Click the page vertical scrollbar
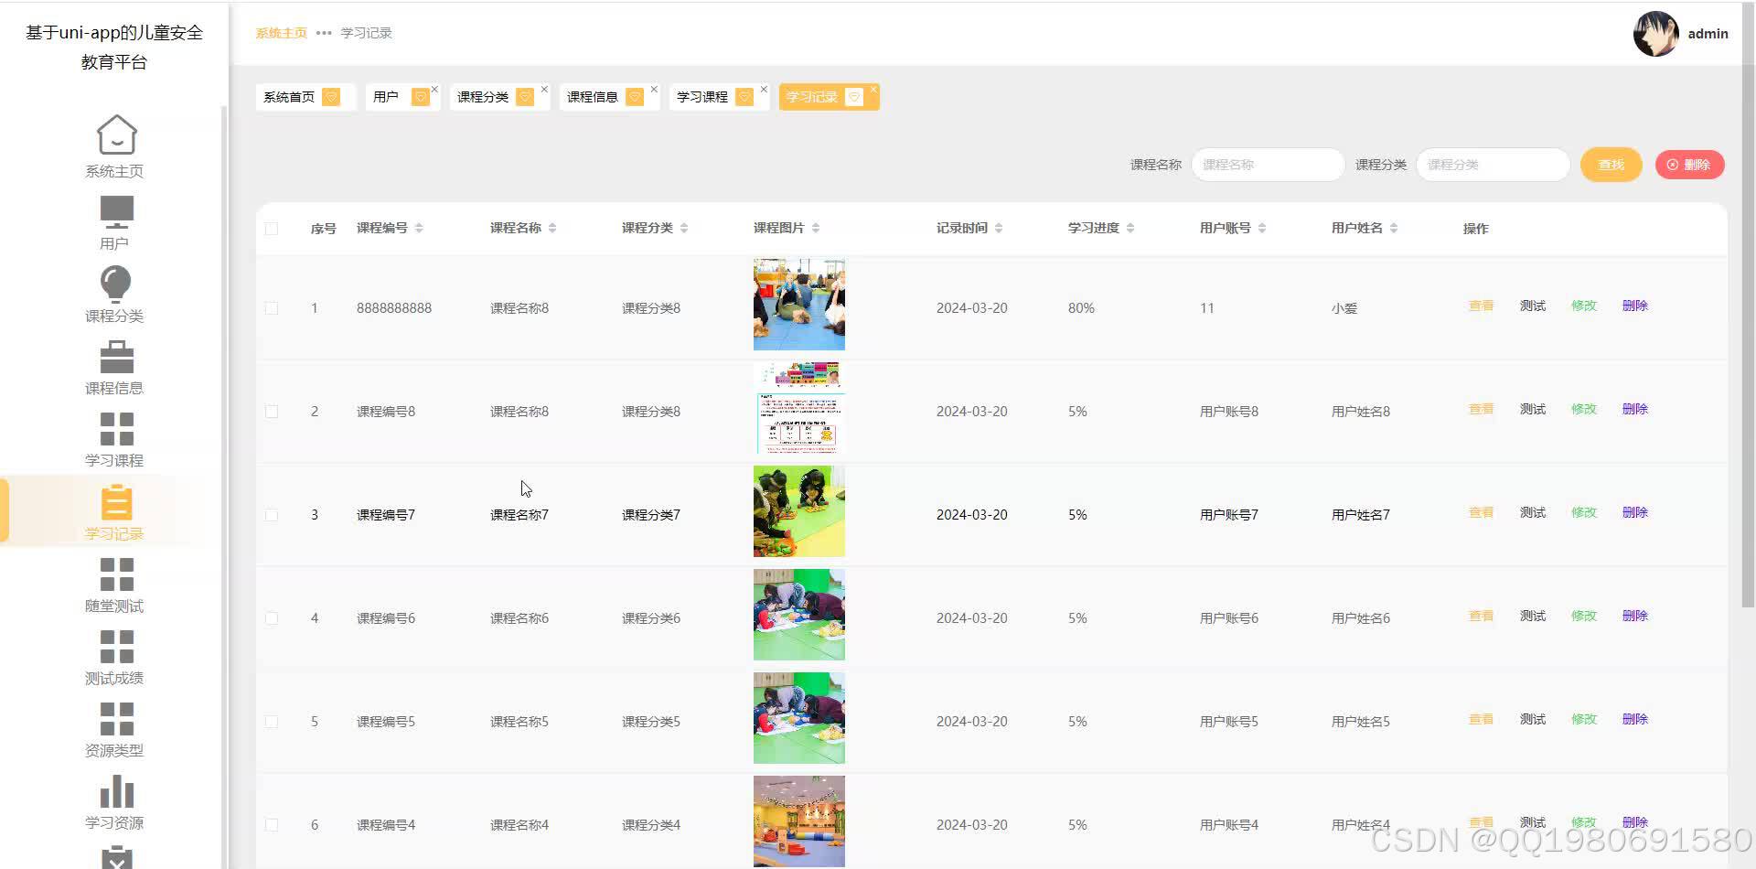 (1748, 306)
